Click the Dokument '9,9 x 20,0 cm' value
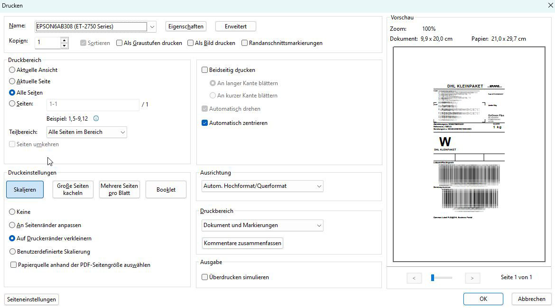Image resolution: width=555 pixels, height=308 pixels. [x=436, y=39]
